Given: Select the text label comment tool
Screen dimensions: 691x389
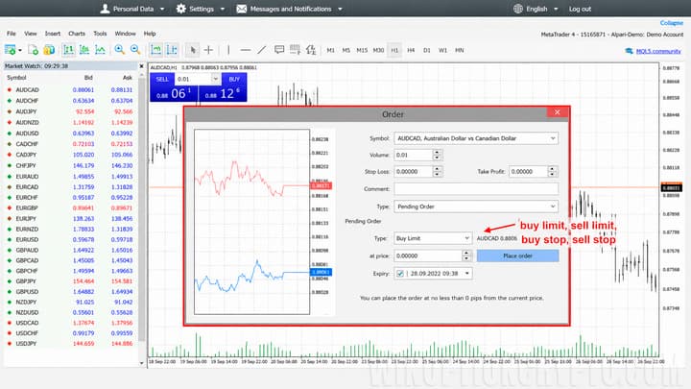Looking at the screenshot, I should pos(279,50).
